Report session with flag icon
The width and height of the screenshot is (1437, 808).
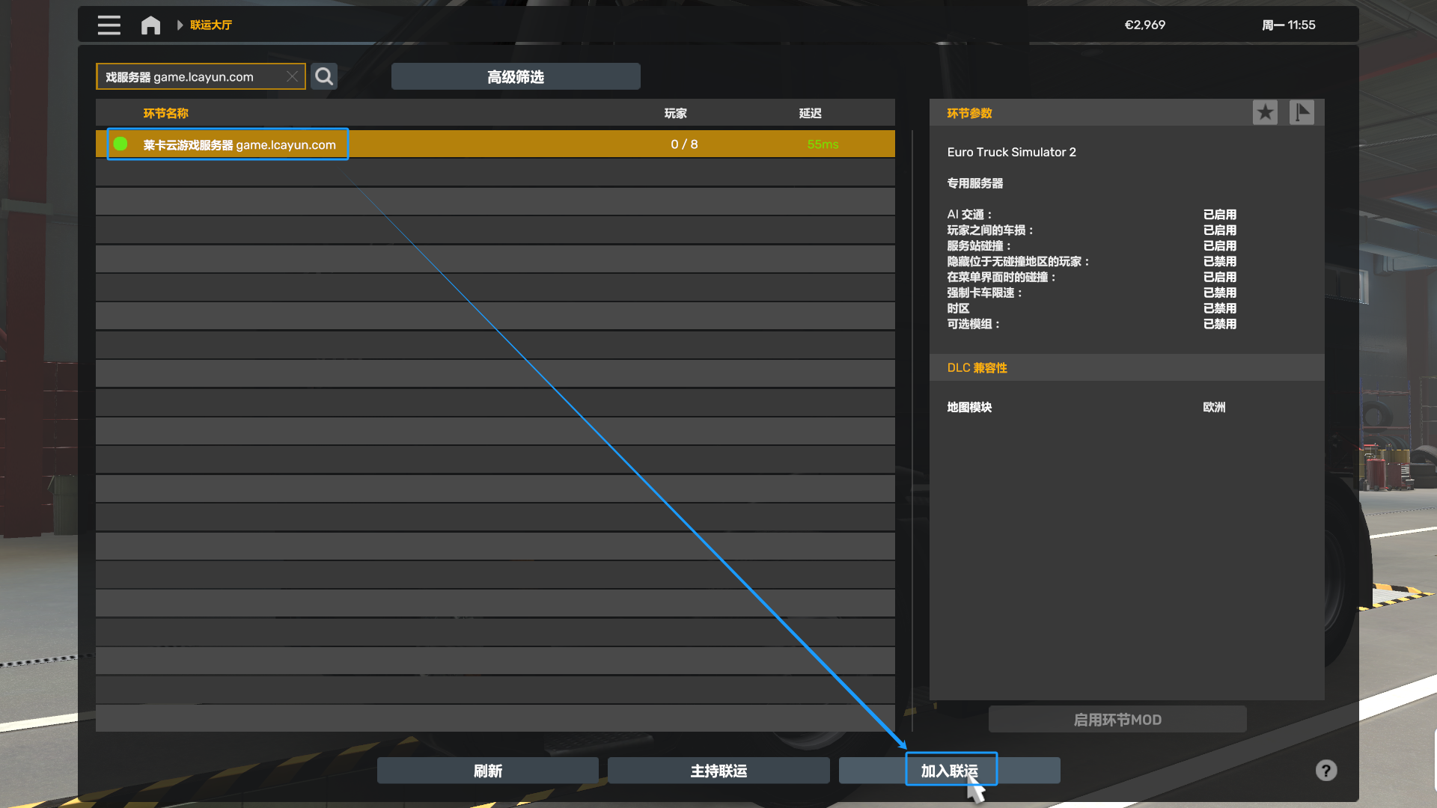coord(1302,113)
